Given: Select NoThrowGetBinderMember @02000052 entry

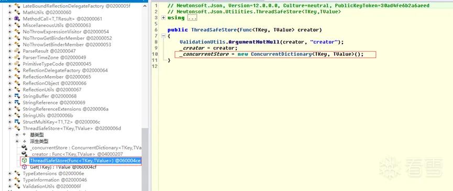Looking at the screenshot, I should coord(68,38).
